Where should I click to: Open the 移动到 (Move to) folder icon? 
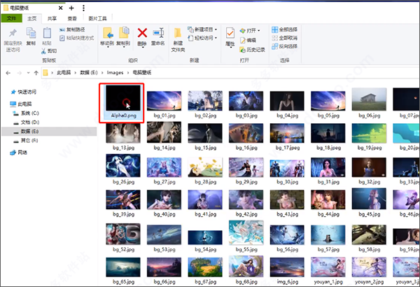[x=108, y=33]
